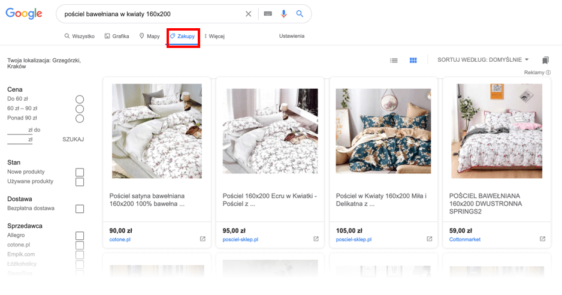Expand the Więcej menu

pos(214,37)
